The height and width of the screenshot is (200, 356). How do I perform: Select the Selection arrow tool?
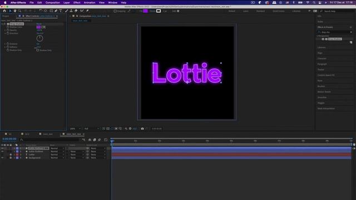(x=10, y=11)
